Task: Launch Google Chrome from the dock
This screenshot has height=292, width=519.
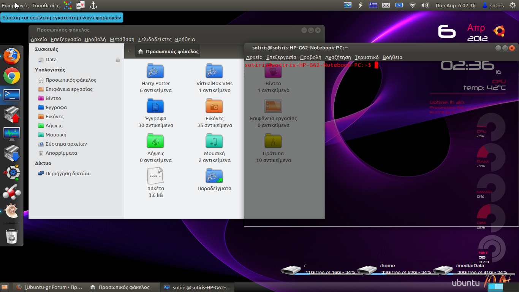Action: pos(12,76)
